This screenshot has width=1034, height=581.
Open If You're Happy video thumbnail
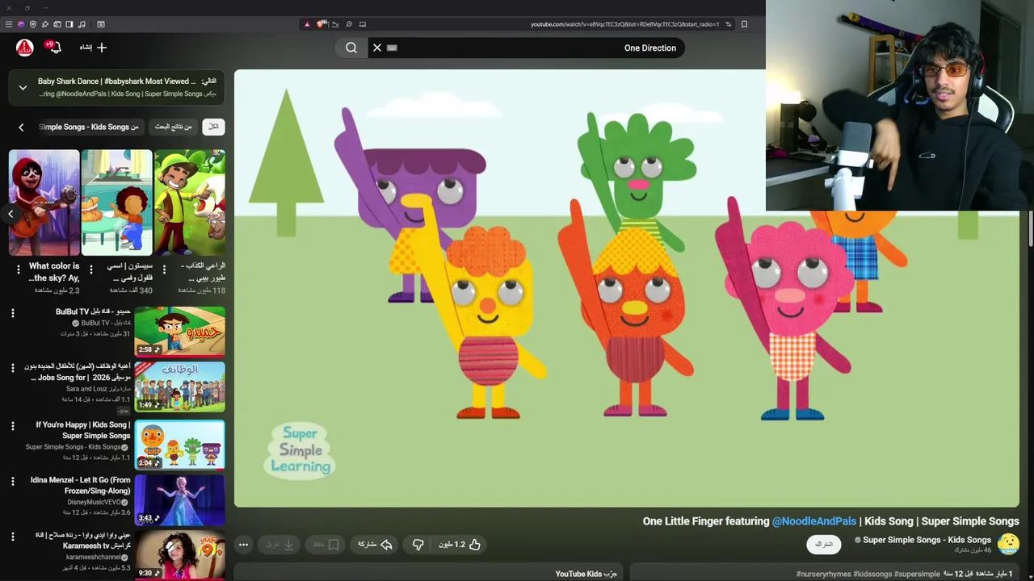coord(179,444)
